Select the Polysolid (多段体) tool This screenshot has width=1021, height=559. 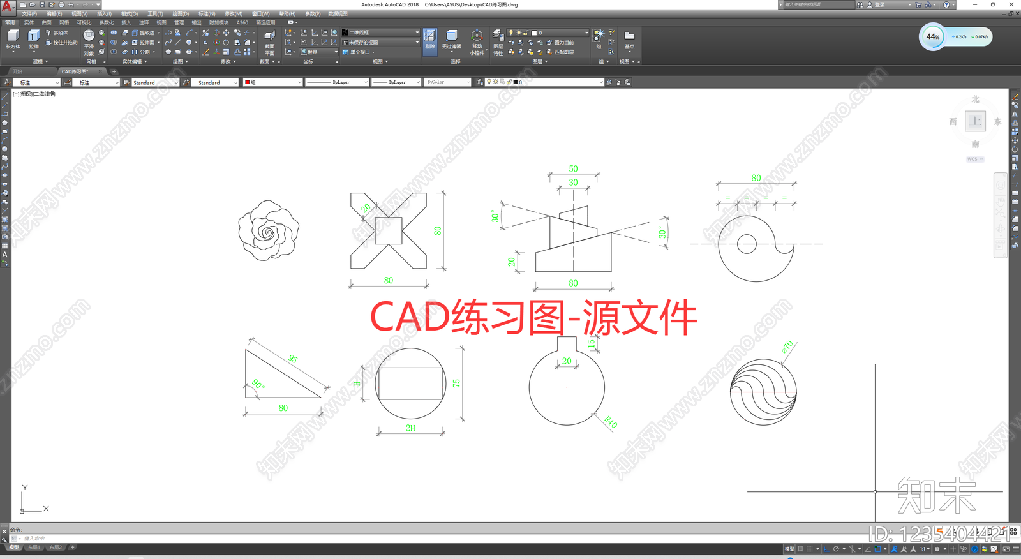click(x=57, y=33)
